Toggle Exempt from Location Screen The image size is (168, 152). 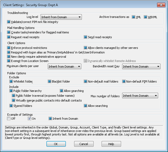9,61
